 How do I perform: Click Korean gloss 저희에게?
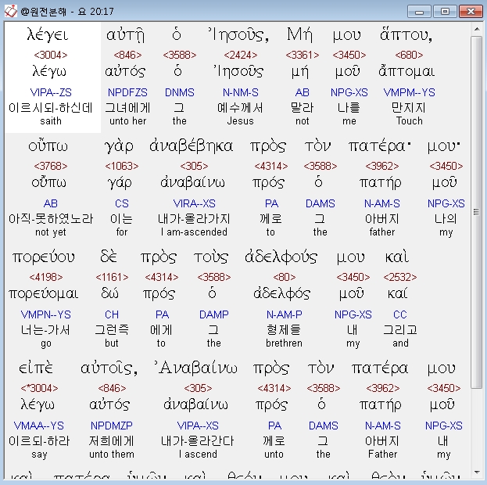click(x=112, y=441)
